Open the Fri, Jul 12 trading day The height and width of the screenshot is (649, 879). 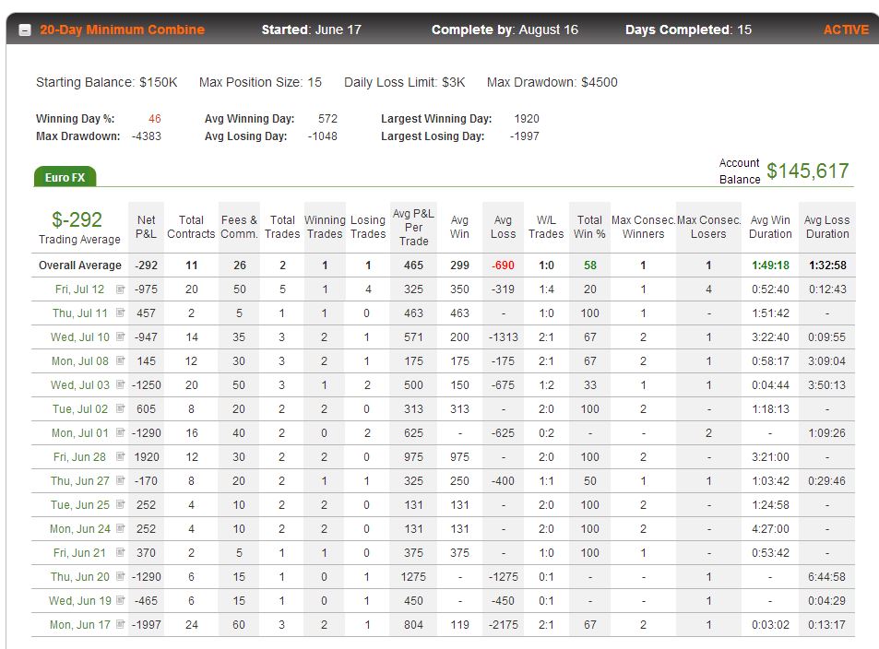(79, 289)
